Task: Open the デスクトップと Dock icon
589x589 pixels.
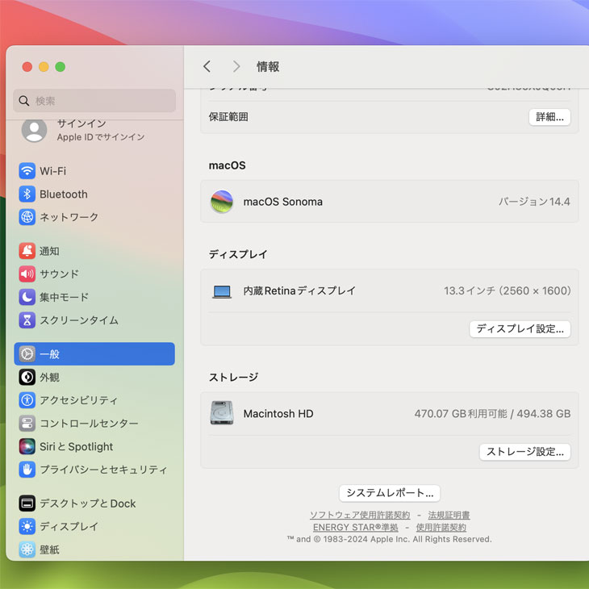Action: pyautogui.click(x=27, y=503)
